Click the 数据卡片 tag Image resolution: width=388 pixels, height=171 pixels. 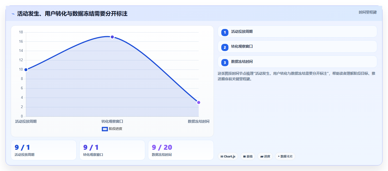[285, 156]
